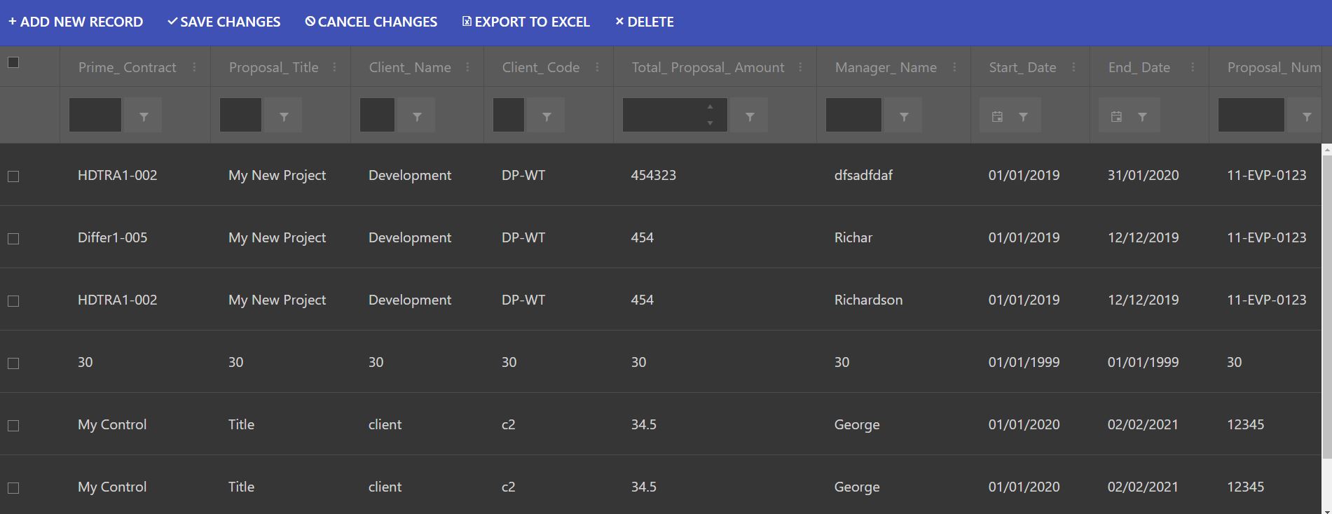Click the Add New Record button
Viewport: 1332px width, 514px height.
pyautogui.click(x=76, y=22)
